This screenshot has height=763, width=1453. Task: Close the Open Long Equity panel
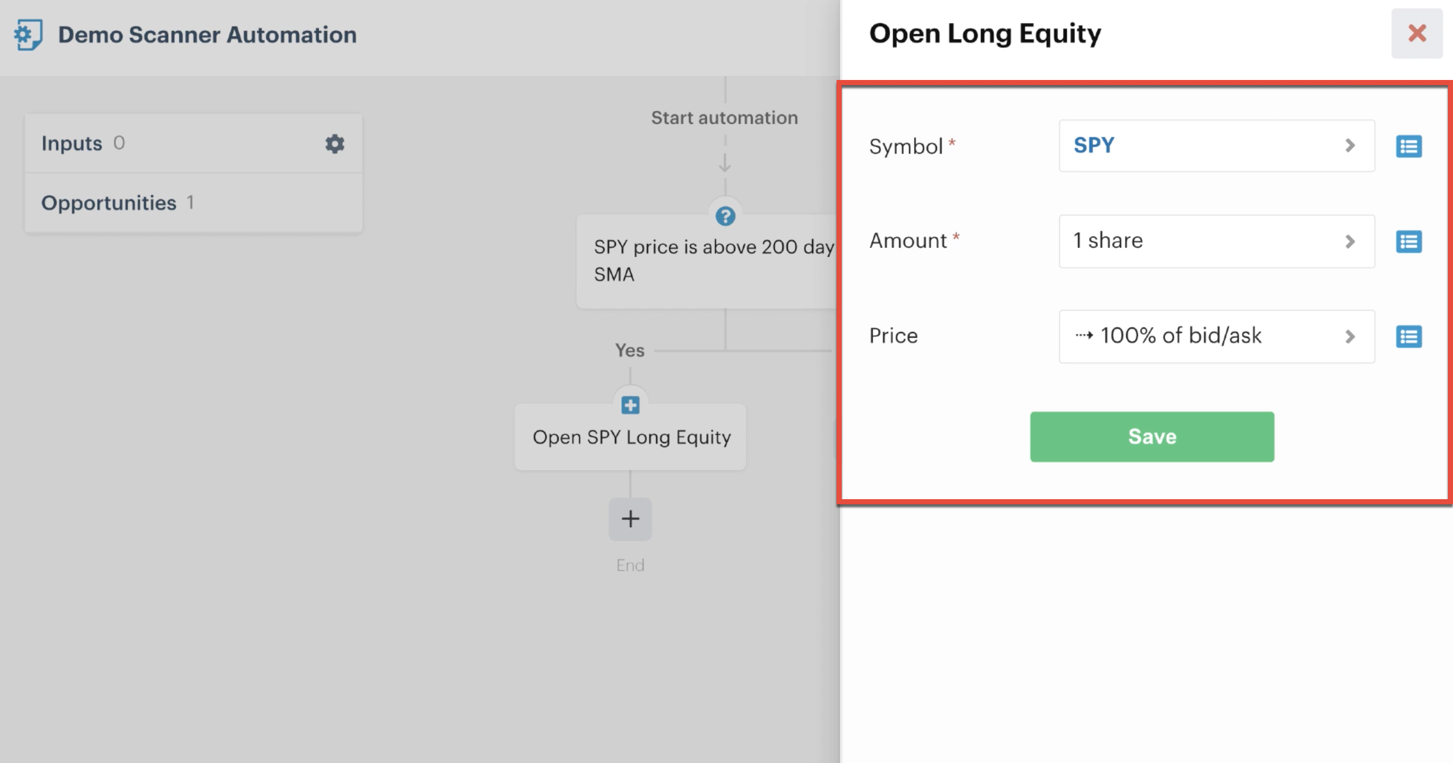(x=1417, y=33)
